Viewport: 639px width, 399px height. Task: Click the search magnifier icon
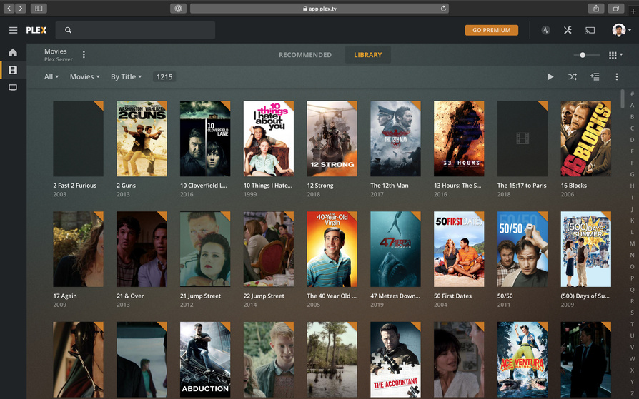(x=68, y=30)
